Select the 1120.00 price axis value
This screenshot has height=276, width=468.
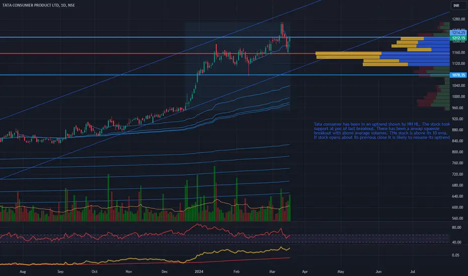[458, 64]
